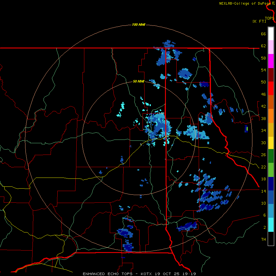Click the '26' legend value label
The width and height of the screenshot is (276, 276).
click(263, 155)
